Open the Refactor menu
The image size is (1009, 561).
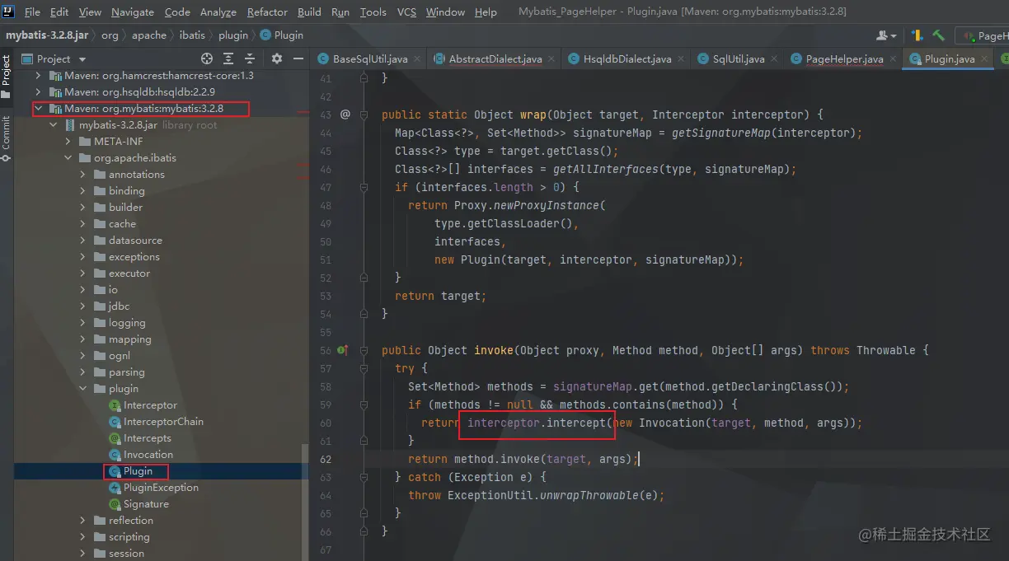(x=267, y=12)
